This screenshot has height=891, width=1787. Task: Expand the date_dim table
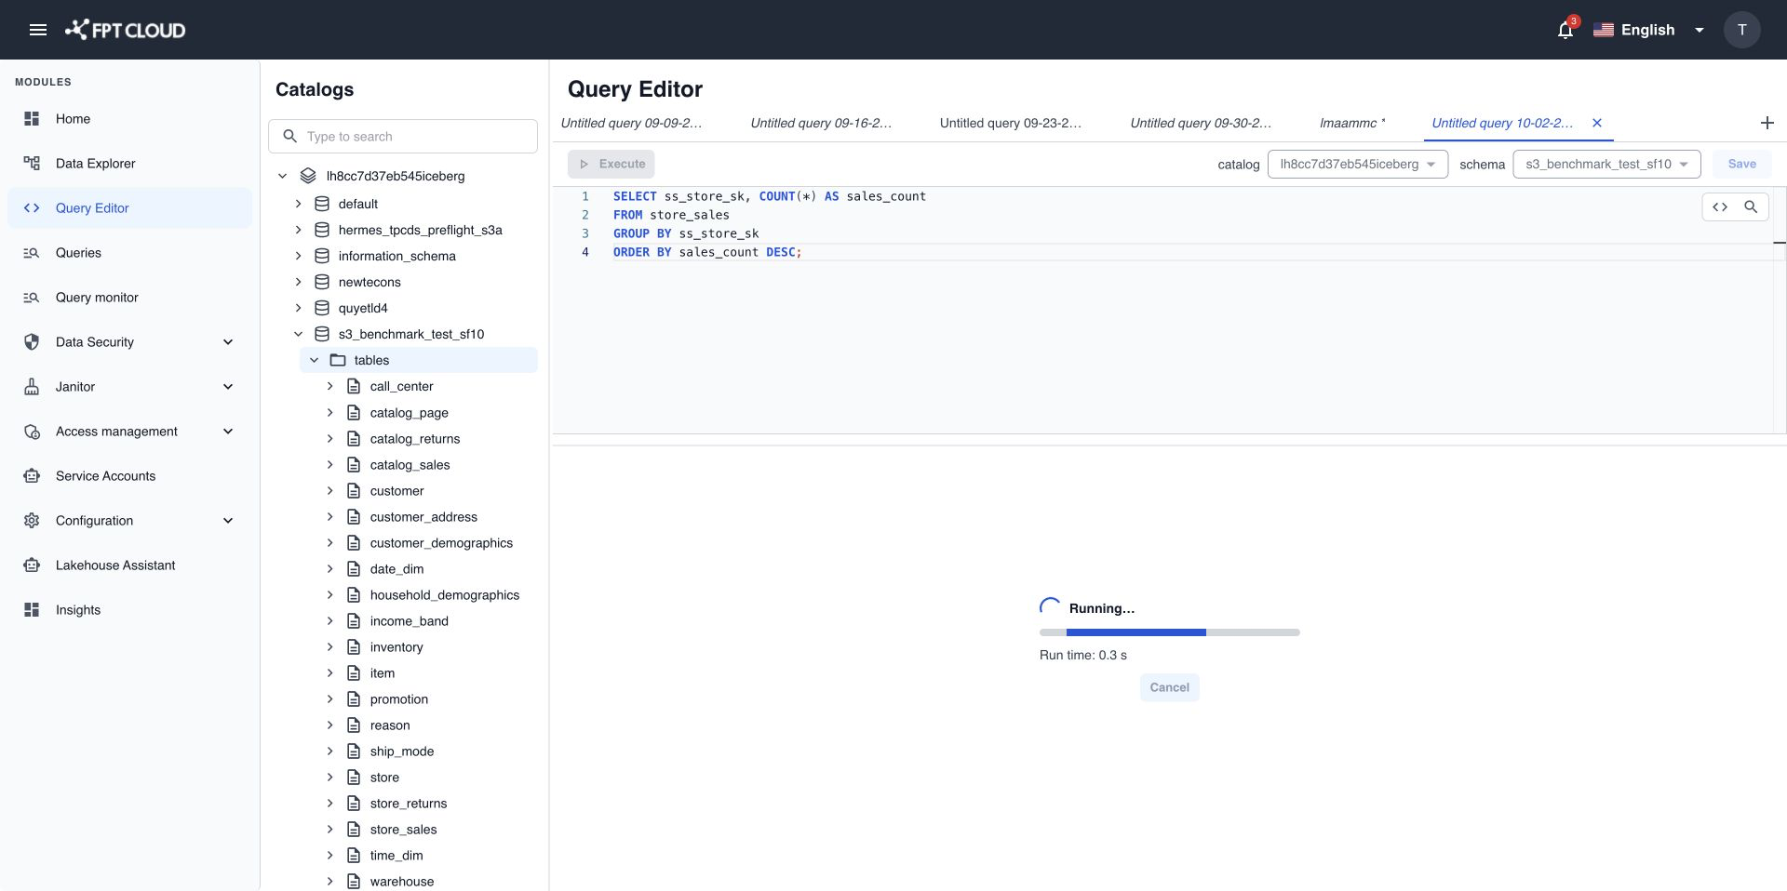[x=329, y=568]
